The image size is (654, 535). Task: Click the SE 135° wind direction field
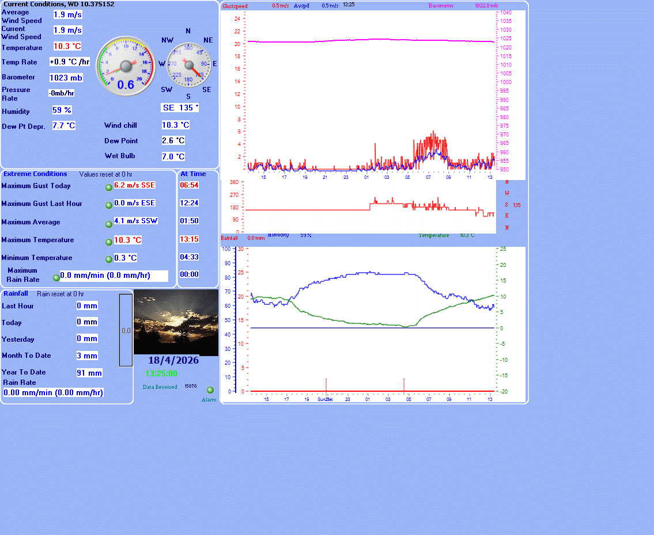click(x=180, y=108)
